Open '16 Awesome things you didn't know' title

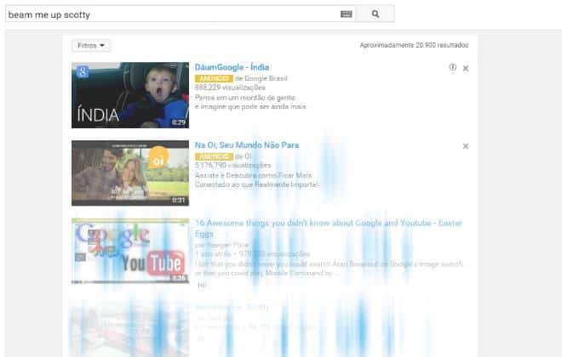pyautogui.click(x=329, y=228)
